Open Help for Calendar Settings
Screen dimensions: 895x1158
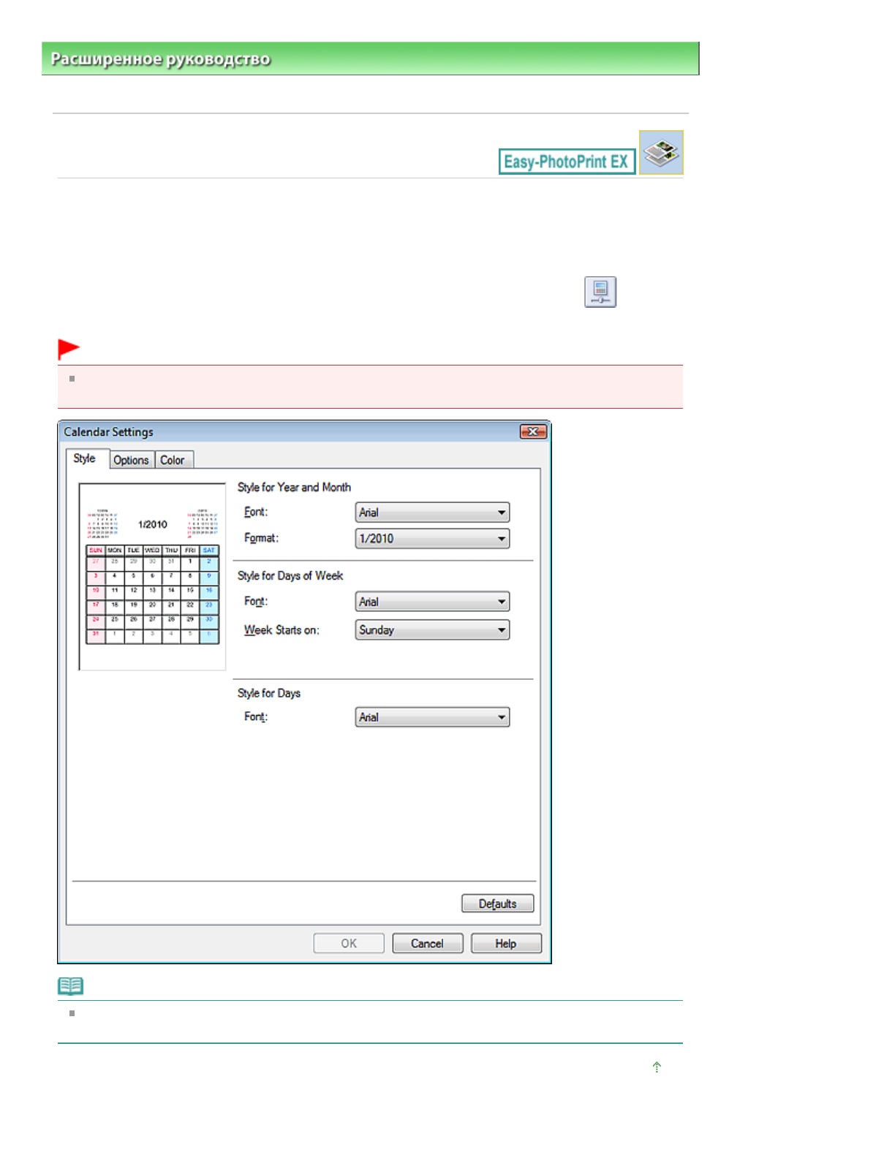[506, 943]
